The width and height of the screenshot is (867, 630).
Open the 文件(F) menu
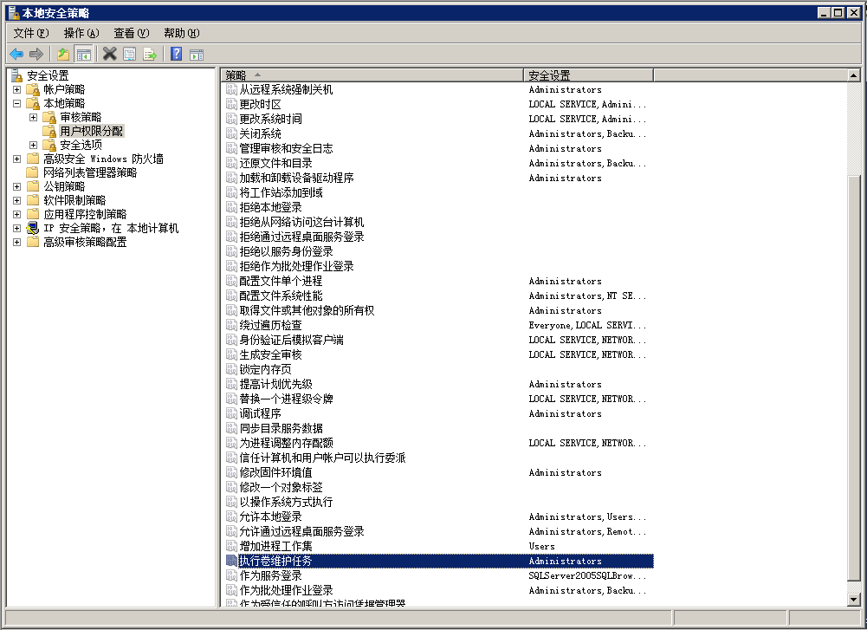coord(31,33)
